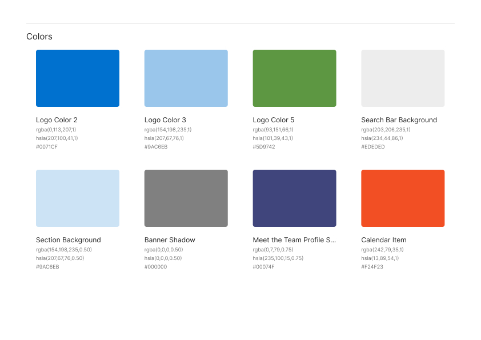Click the #F24F23 hex code

coord(372,267)
